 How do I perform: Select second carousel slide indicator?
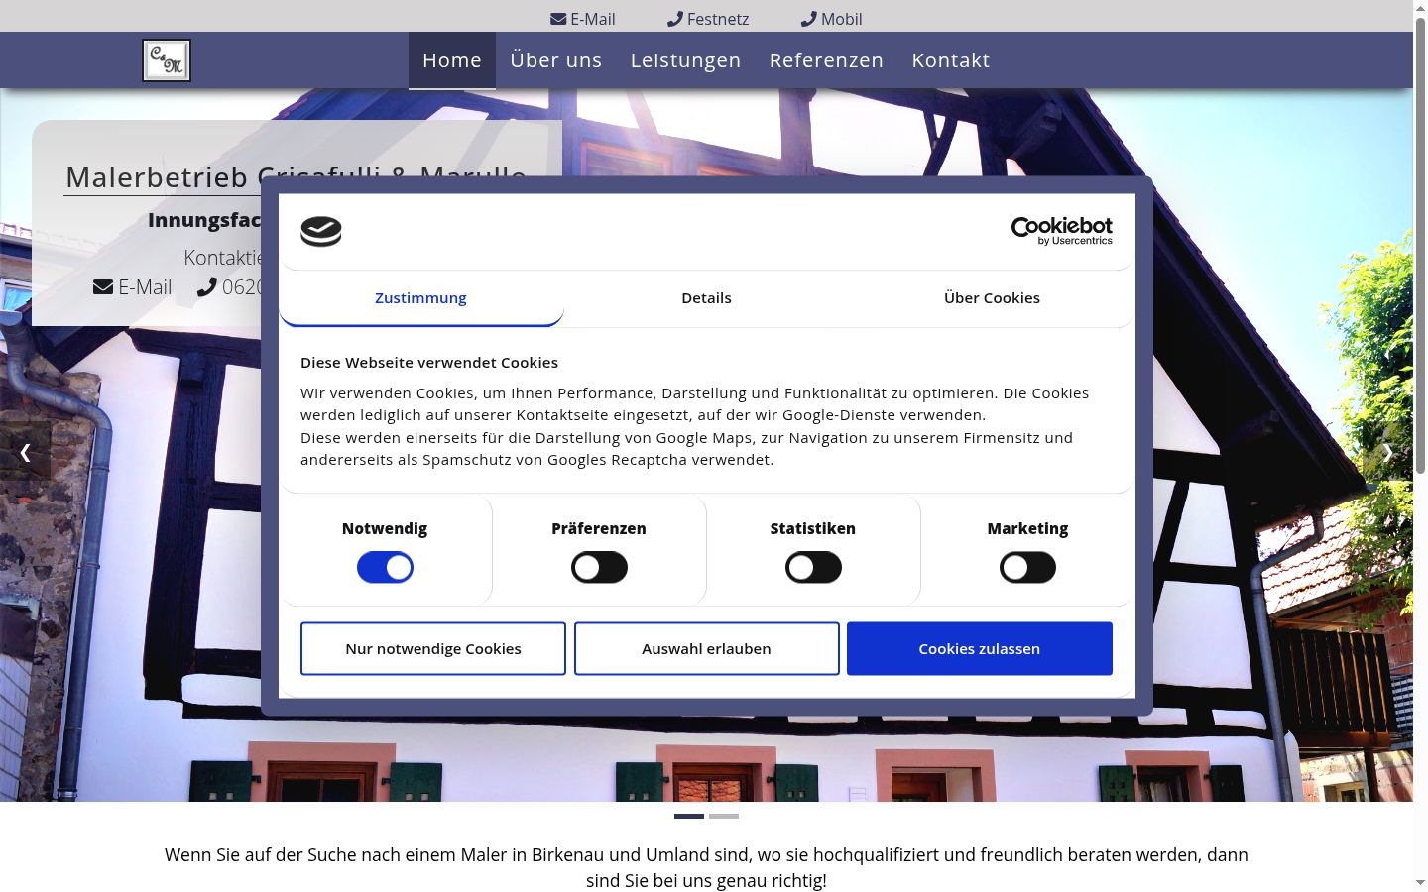[x=724, y=817]
